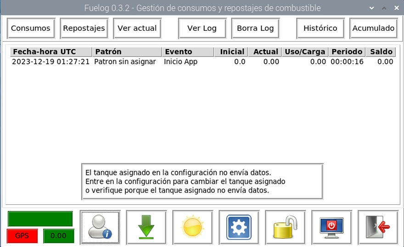Toggle the sun day-mode icon
This screenshot has height=247, width=404.
pyautogui.click(x=192, y=227)
